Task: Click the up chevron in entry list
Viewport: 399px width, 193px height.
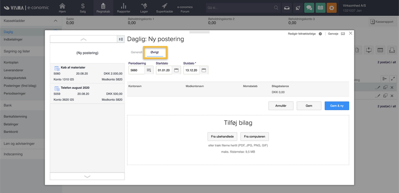Action: (83, 39)
